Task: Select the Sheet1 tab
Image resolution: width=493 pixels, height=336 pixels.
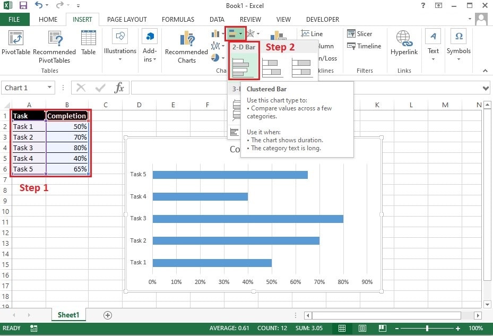Action: [68, 315]
